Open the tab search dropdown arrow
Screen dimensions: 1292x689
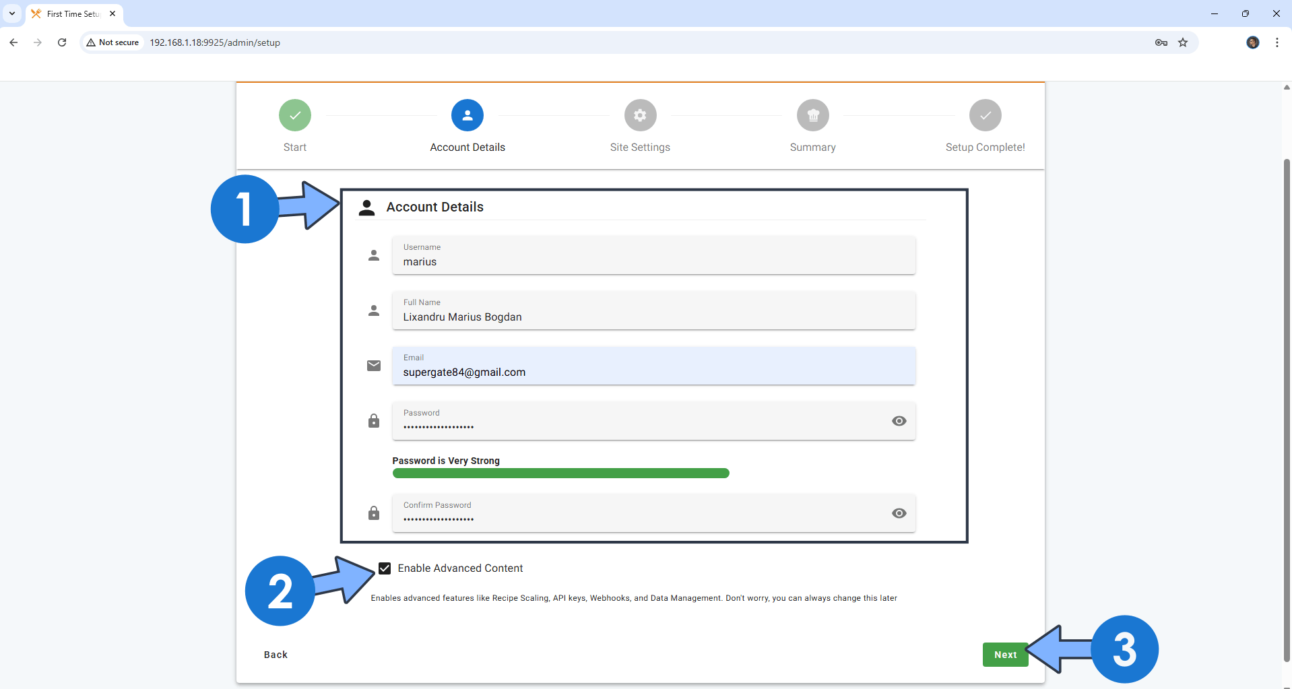pyautogui.click(x=11, y=13)
